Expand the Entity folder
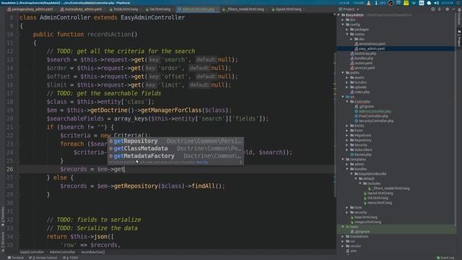Image resolution: width=462 pixels, height=260 pixels. [347, 126]
